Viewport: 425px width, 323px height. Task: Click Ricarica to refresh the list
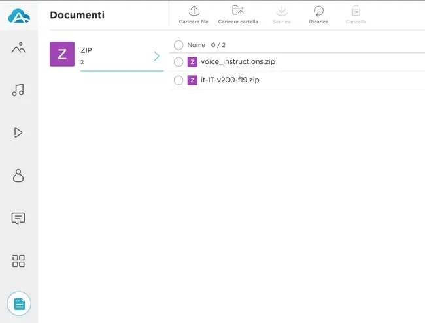[x=318, y=14]
